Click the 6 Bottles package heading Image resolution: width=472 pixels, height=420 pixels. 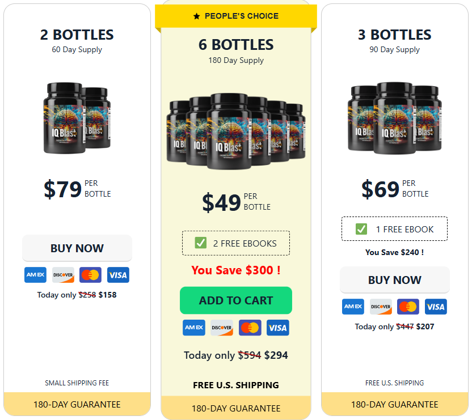tap(236, 45)
